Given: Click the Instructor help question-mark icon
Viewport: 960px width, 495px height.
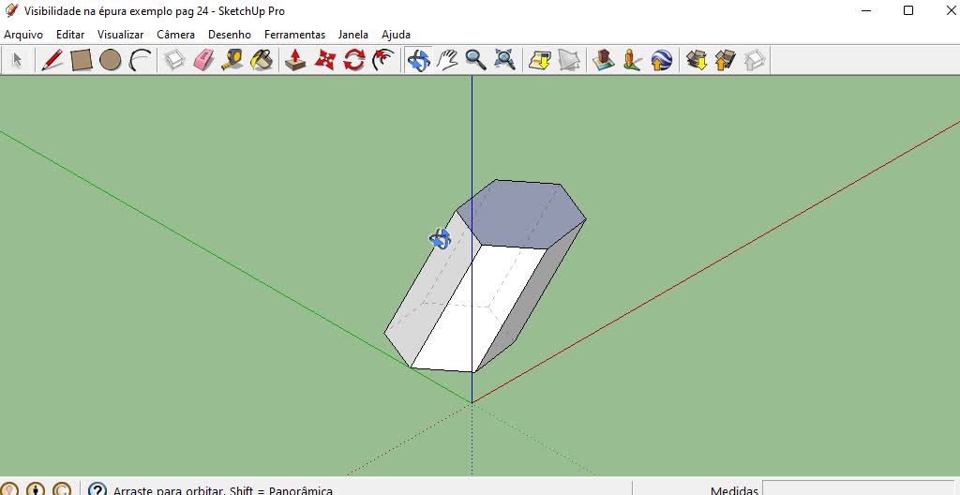Looking at the screenshot, I should [x=97, y=489].
